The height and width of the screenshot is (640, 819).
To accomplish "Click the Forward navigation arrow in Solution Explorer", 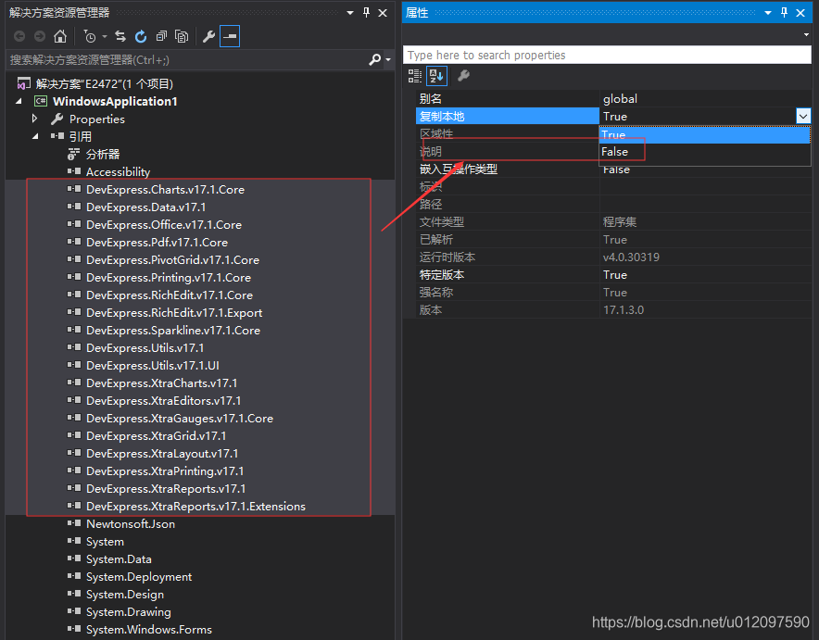I will 40,36.
